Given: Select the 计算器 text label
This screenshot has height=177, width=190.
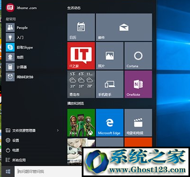Looking at the screenshot, I should 22,67.
